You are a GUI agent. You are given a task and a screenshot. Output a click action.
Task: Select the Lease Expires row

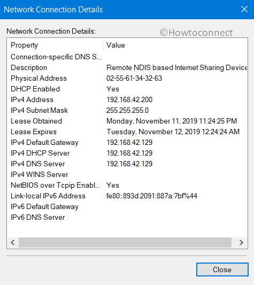coord(127,132)
